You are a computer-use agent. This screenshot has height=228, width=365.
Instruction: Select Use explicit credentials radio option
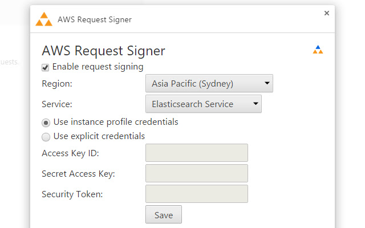46,137
